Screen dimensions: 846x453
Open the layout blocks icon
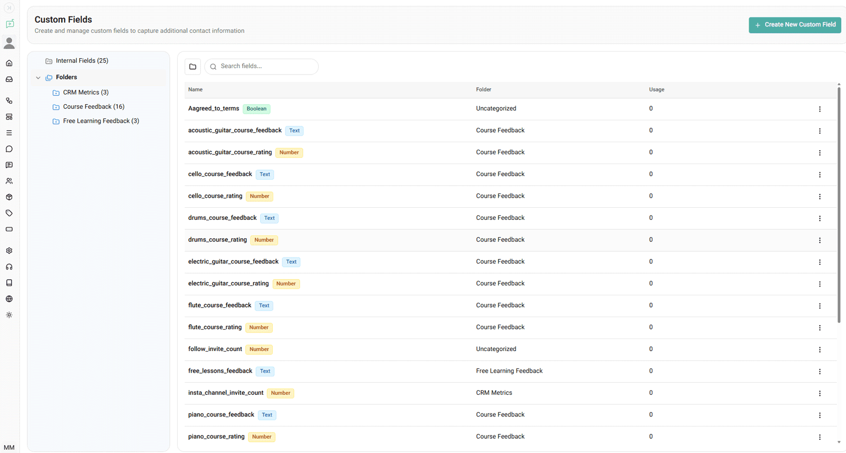point(9,117)
